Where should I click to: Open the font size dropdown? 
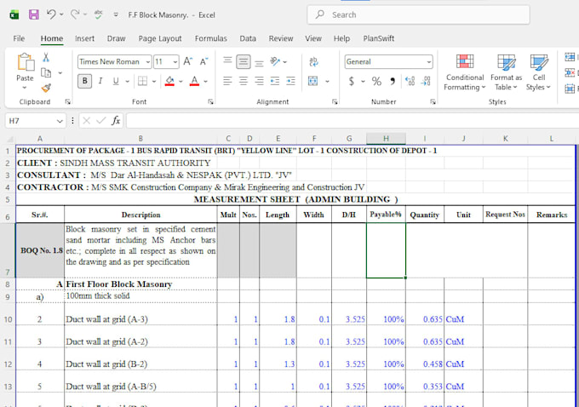pos(175,61)
